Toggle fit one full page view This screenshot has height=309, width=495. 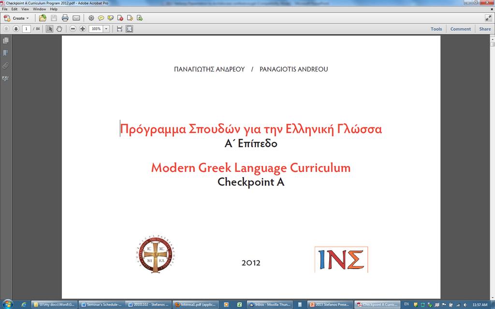129,28
